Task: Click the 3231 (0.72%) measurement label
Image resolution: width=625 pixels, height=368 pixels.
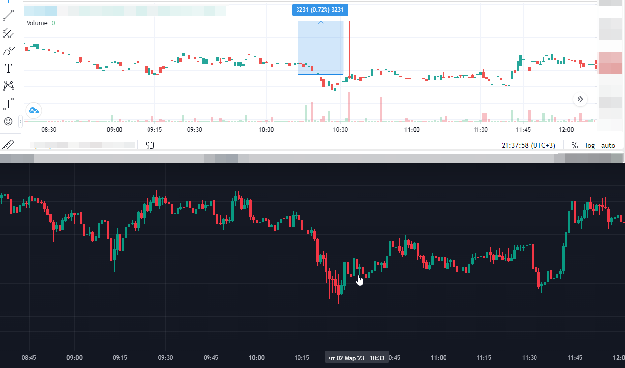Action: [x=320, y=9]
